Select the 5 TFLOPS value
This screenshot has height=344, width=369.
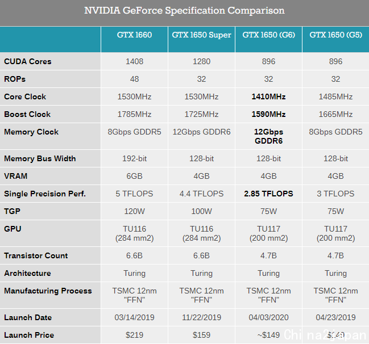[x=134, y=194]
